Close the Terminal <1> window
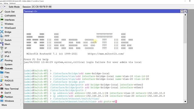 coord(185,11)
